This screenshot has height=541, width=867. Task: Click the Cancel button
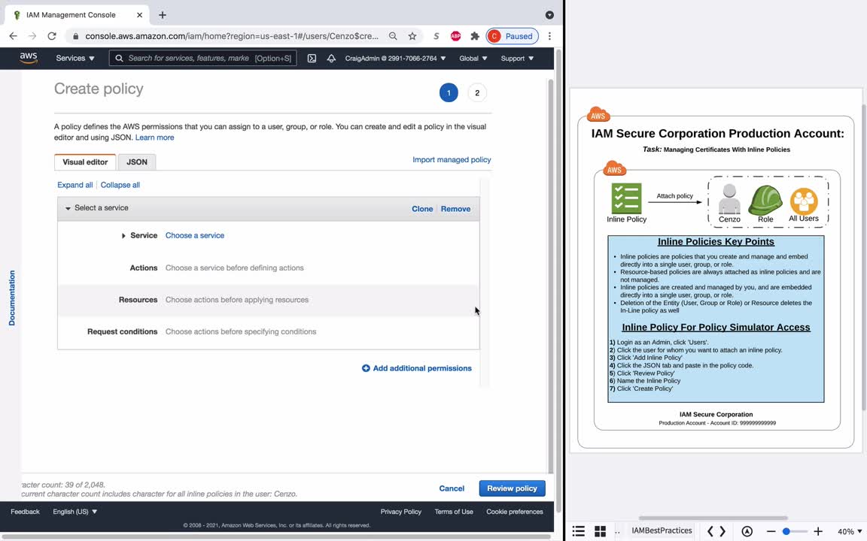452,488
